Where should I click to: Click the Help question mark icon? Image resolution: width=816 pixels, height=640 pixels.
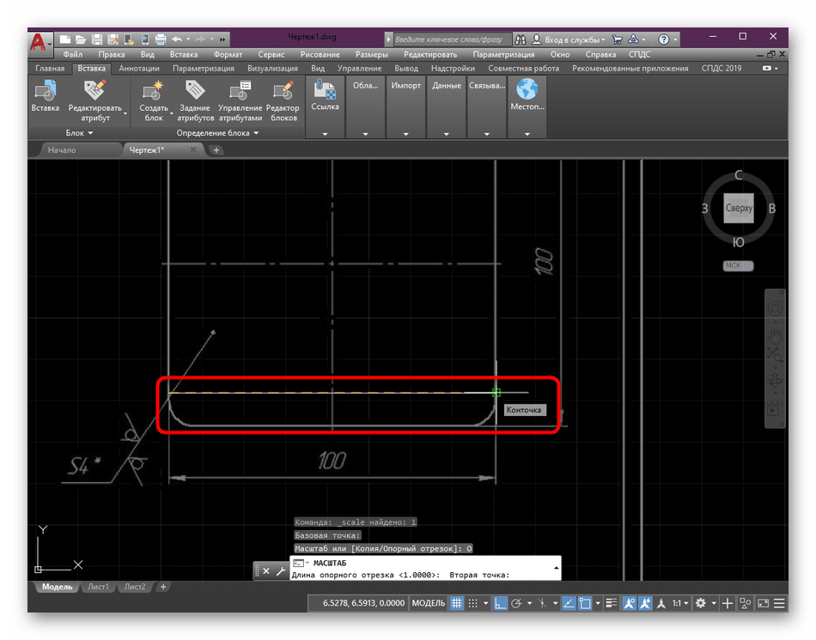[x=663, y=39]
